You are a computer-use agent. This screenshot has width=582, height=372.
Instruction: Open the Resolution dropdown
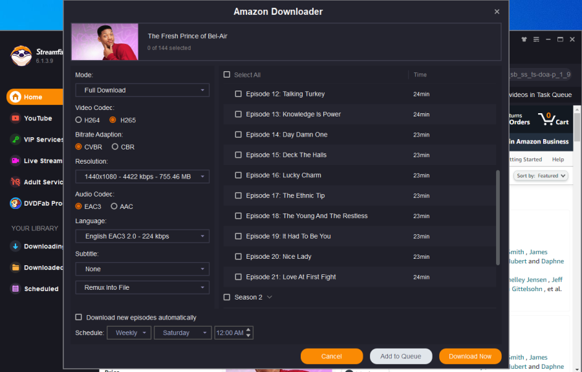(x=142, y=177)
